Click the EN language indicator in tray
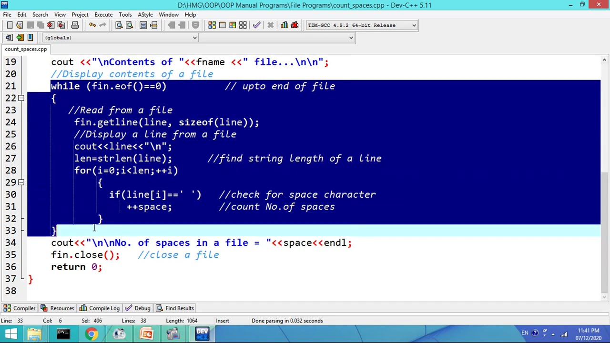The image size is (610, 343). (x=525, y=333)
